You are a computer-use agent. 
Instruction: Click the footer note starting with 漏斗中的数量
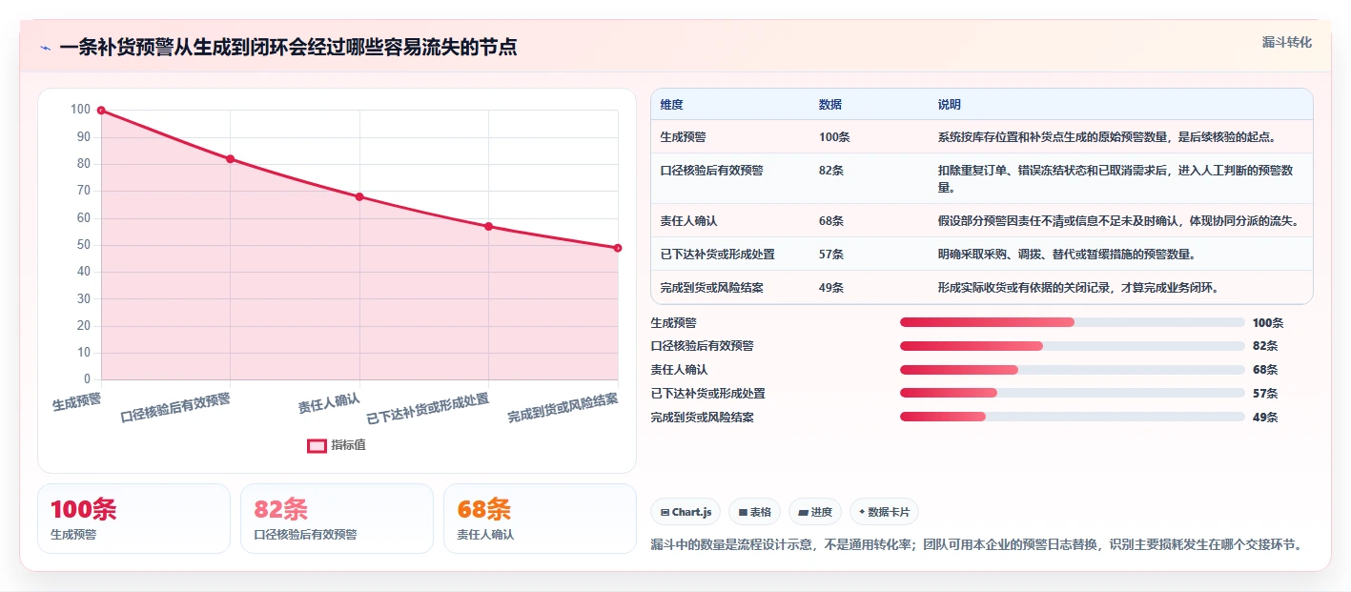click(x=976, y=545)
